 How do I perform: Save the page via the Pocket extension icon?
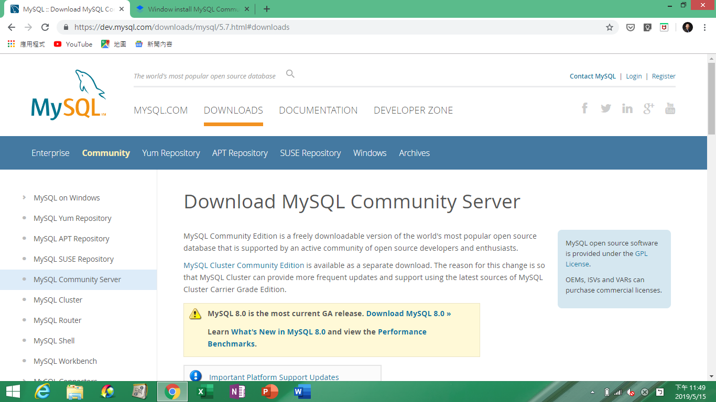631,27
